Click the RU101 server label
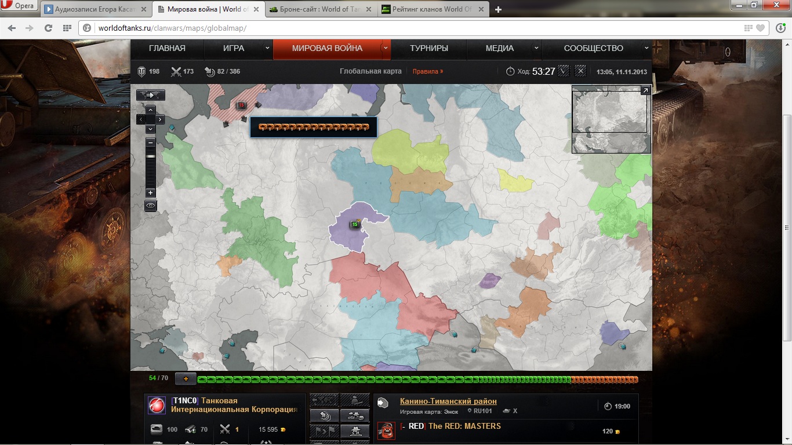This screenshot has width=792, height=445. tap(479, 411)
